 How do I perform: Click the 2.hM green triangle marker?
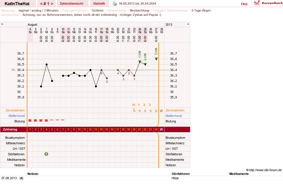pos(145,64)
